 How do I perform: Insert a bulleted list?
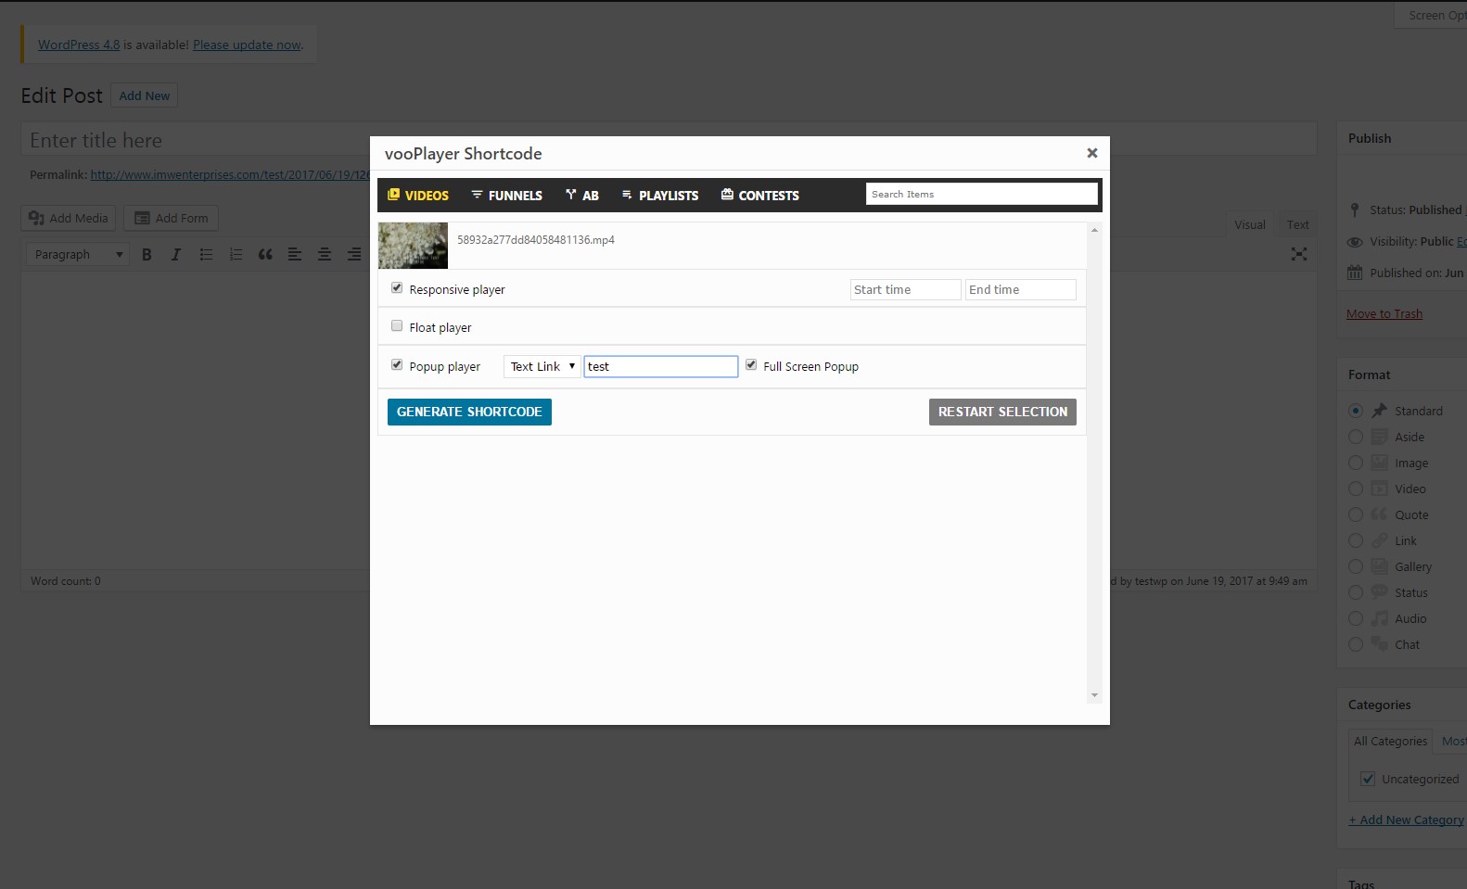[206, 254]
